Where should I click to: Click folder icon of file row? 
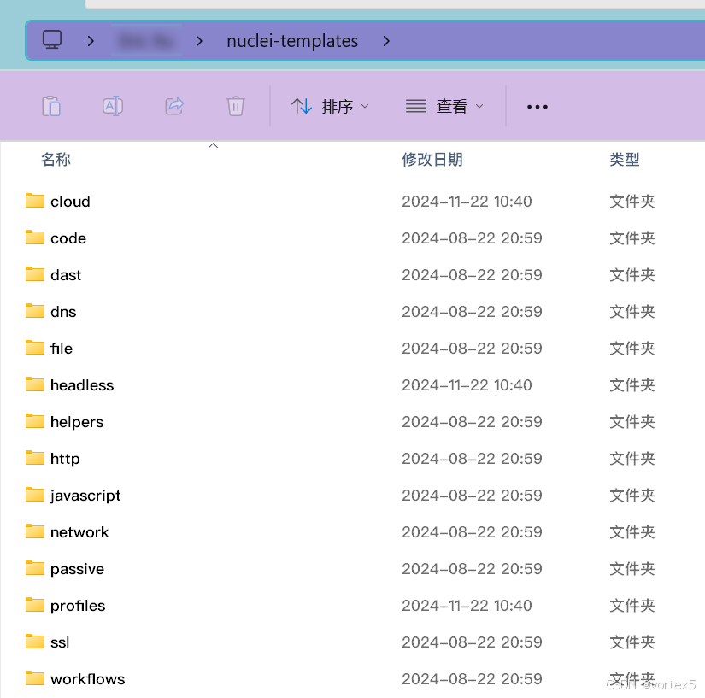(x=35, y=348)
